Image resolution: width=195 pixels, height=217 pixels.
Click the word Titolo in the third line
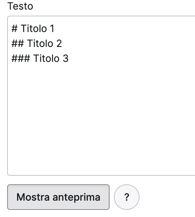[x=47, y=58]
